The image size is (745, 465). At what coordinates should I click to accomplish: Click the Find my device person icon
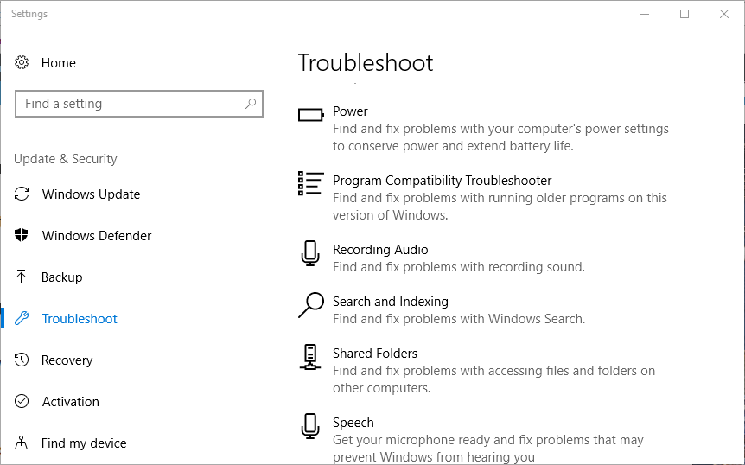click(22, 443)
